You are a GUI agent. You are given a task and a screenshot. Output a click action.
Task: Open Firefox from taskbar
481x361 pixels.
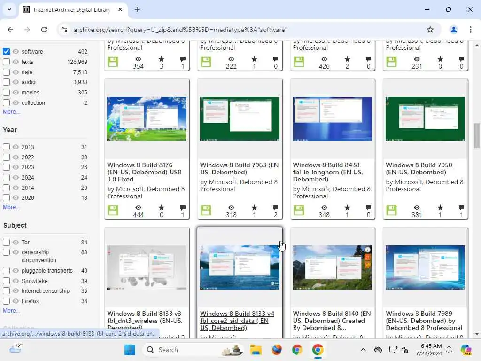click(x=276, y=350)
